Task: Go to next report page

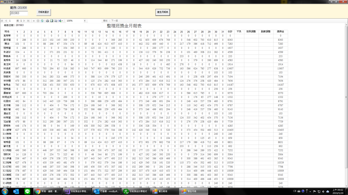Action: [x=24, y=21]
